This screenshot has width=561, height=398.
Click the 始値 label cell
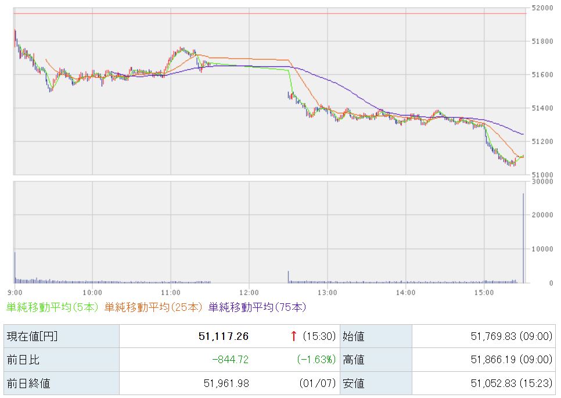click(x=376, y=336)
